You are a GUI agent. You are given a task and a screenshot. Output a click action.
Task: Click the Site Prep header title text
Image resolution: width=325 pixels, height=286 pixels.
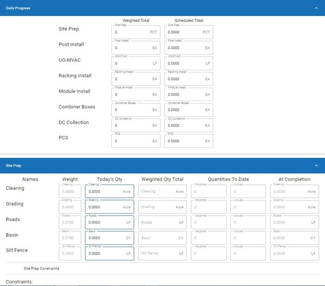[x=14, y=166]
